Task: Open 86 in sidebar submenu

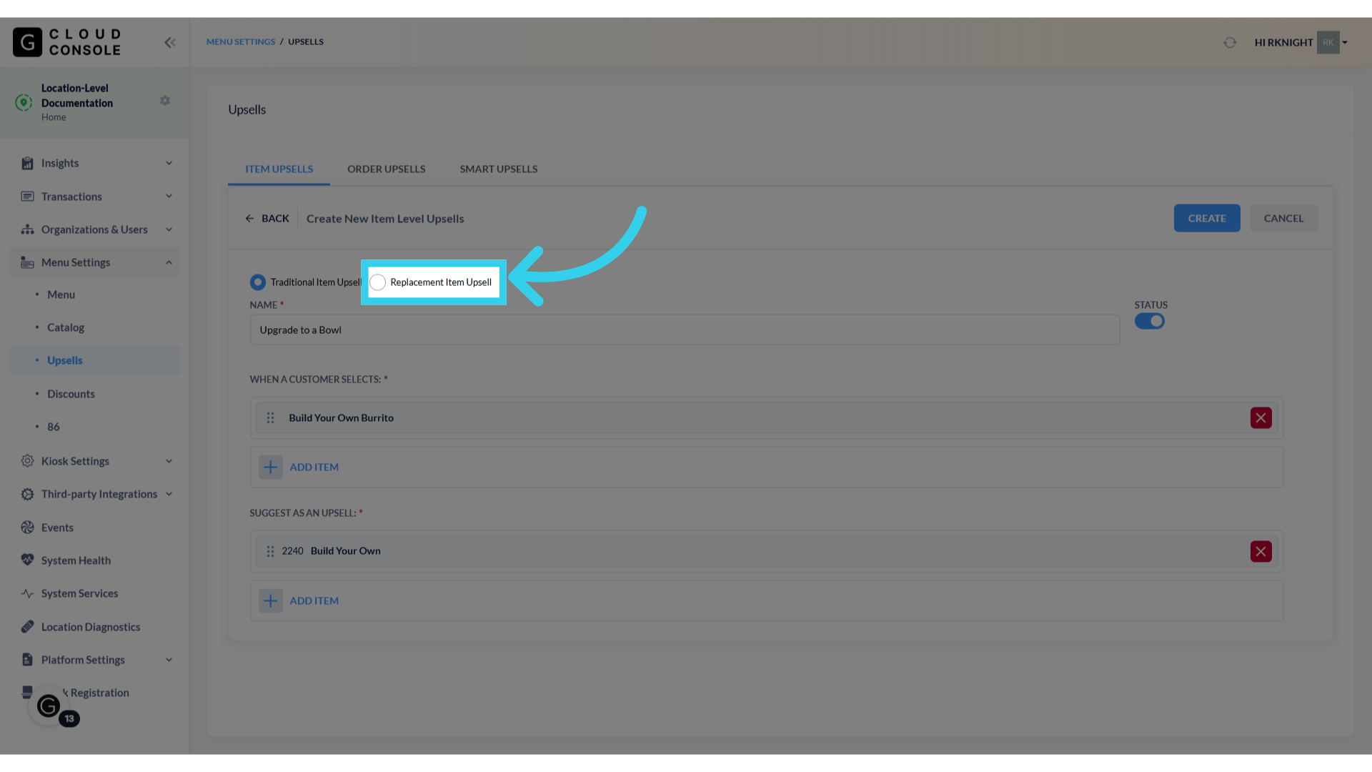Action: [54, 427]
